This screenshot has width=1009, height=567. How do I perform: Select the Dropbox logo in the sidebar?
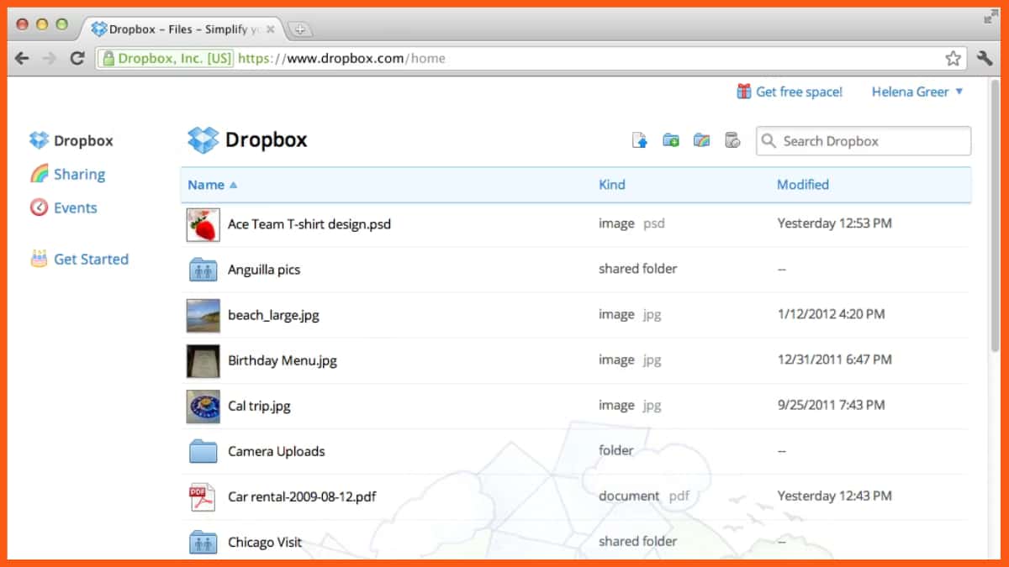click(x=38, y=140)
